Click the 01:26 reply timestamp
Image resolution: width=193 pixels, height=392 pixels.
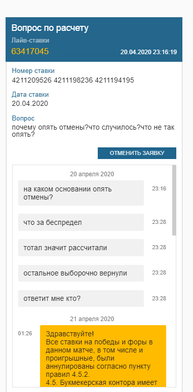point(25,333)
